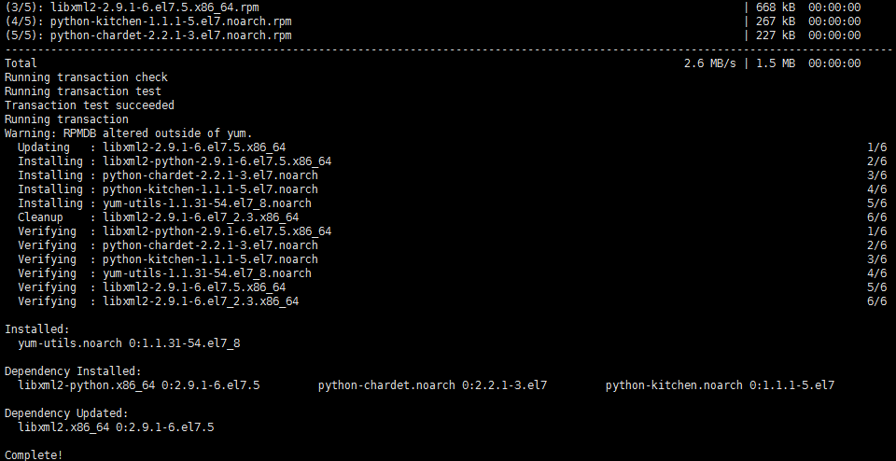Click the 'Warning: RPMDB altered outside of yum.' line
896x461 pixels.
pyautogui.click(x=128, y=133)
